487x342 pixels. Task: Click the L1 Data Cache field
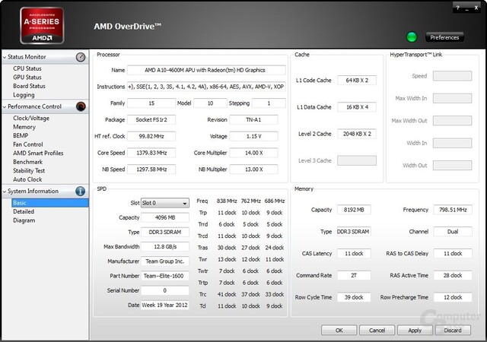click(357, 107)
